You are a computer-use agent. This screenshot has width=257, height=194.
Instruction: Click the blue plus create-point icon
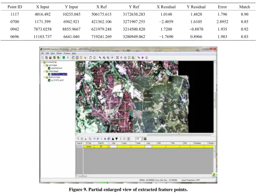click(142, 57)
